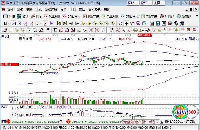Screen dimensions: 200x130
Task: Open the 板块 sector view
Action: point(23,16)
